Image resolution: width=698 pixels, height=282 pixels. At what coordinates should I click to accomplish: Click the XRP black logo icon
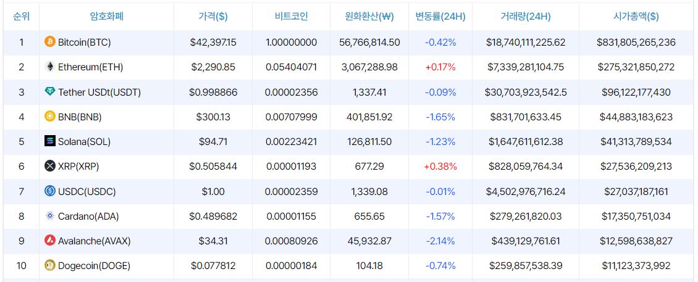(50, 167)
